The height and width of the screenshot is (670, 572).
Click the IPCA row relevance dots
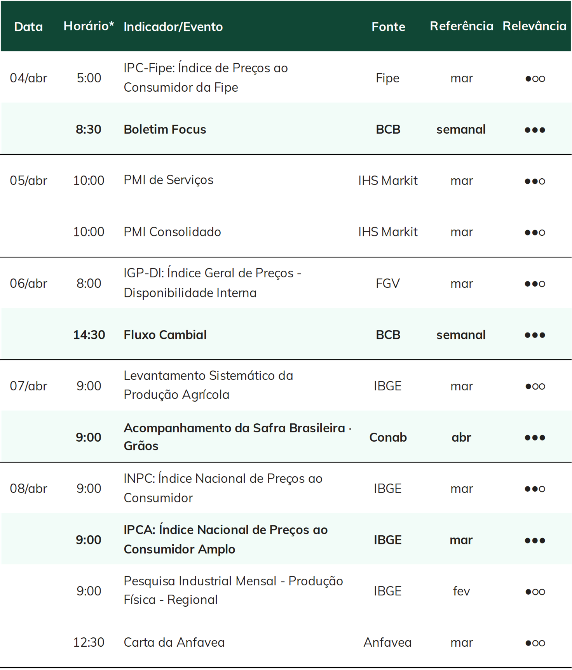click(x=535, y=540)
